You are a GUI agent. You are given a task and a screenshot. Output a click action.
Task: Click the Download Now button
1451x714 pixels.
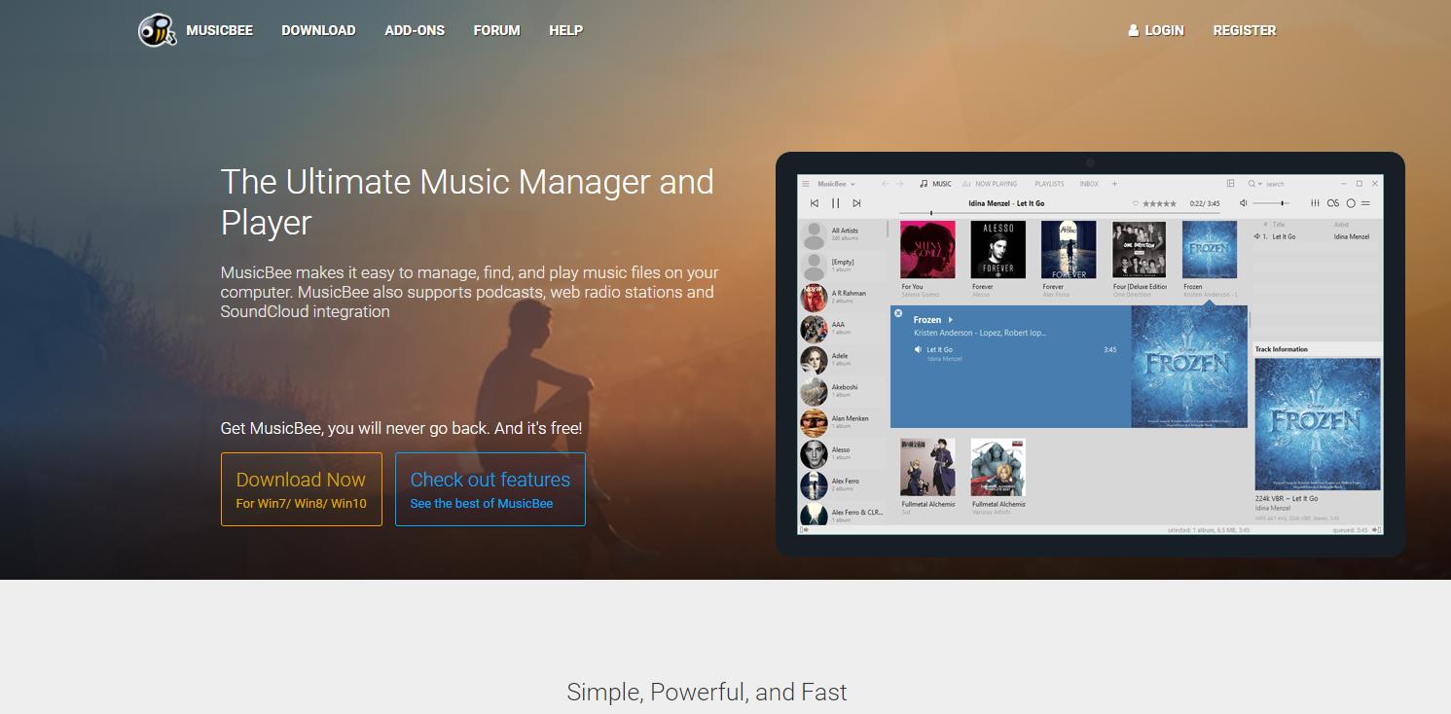[x=302, y=489]
